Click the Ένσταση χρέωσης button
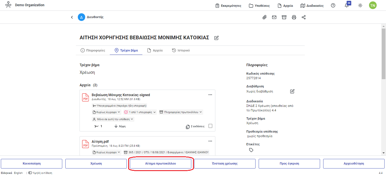386x175 pixels. (x=225, y=163)
